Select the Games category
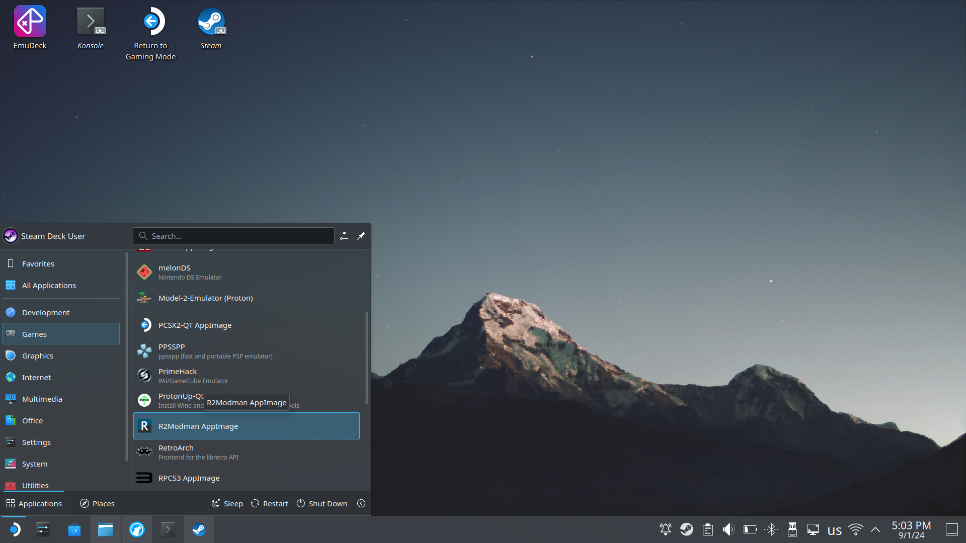Screen dimensions: 966x543 [61, 334]
